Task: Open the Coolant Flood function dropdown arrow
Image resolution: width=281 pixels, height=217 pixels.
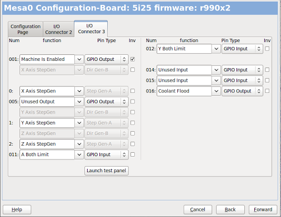Action: coord(216,91)
